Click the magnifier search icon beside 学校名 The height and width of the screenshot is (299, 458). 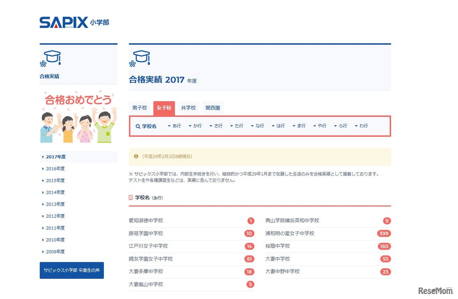[x=137, y=126]
